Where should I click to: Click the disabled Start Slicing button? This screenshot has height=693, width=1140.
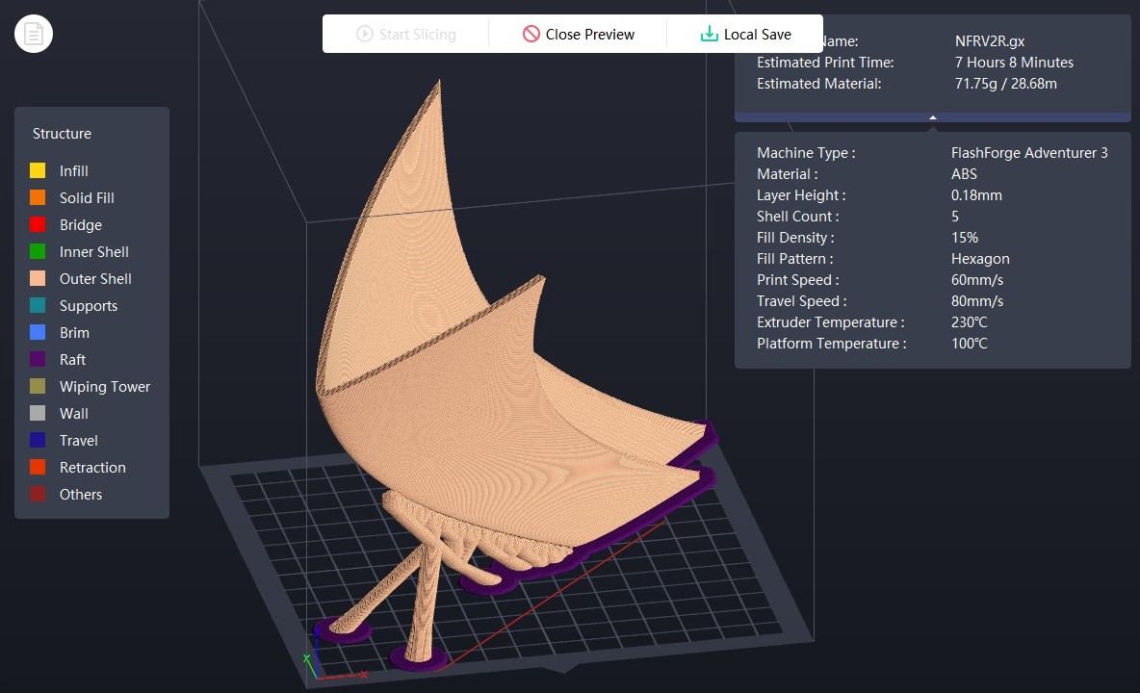[405, 34]
